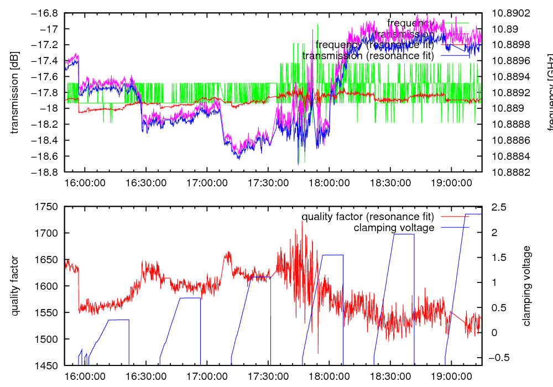Select the 'clamping voltage' legend entry text

coord(394,227)
